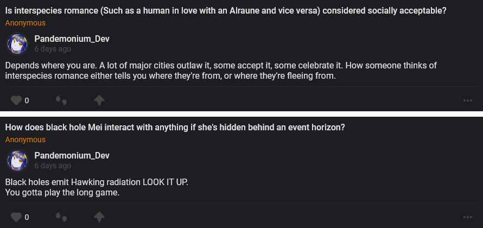Like the interspecies romance answer with the heart
The width and height of the screenshot is (483, 228).
click(16, 100)
